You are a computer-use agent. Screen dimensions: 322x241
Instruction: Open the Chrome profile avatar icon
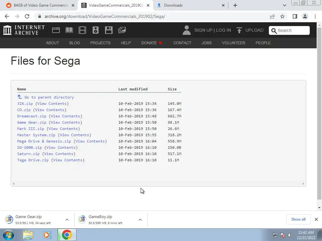[x=305, y=16]
